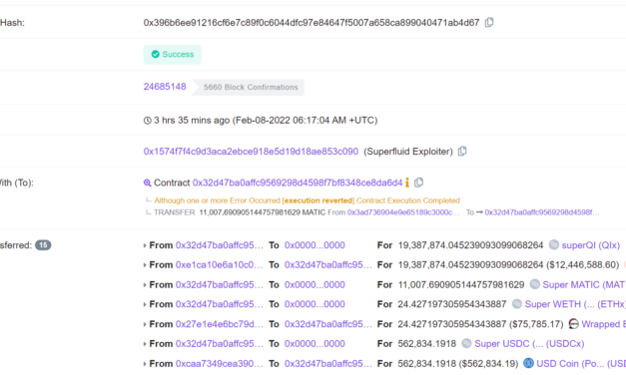Viewport: 626px width, 375px height.
Task: Click the Super MATIC token icon
Action: point(534,284)
